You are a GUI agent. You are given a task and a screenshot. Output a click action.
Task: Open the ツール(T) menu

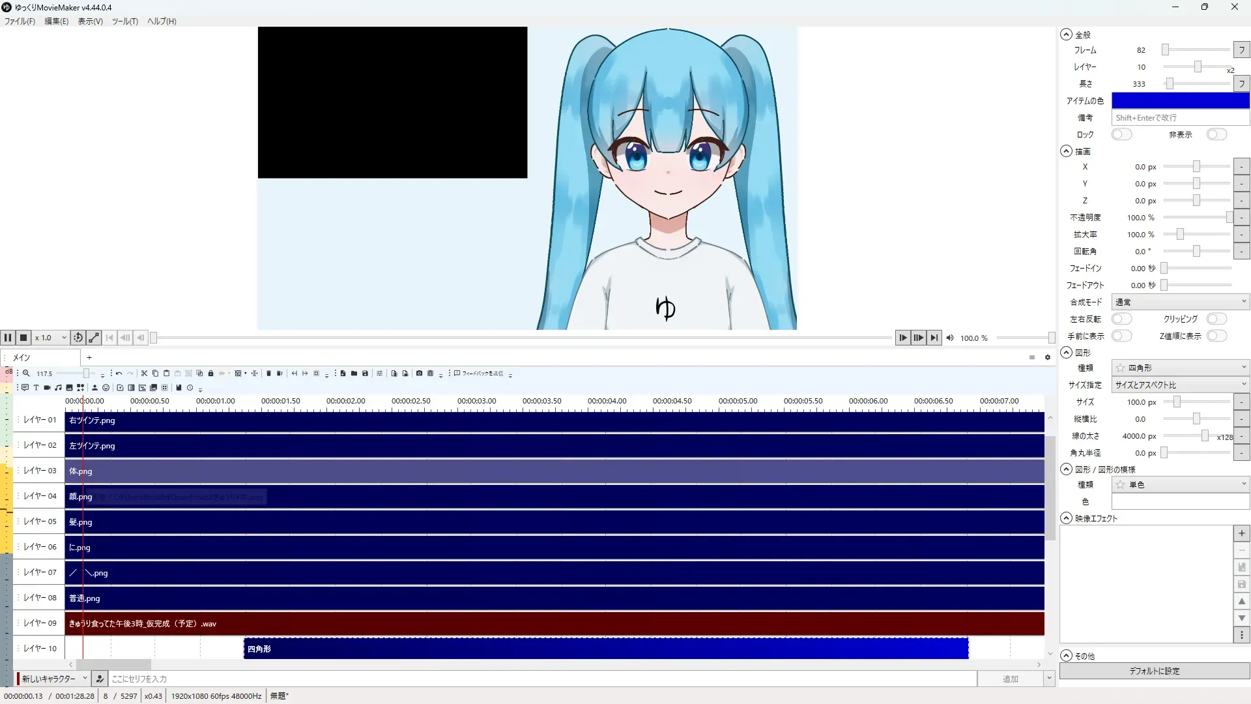[124, 21]
